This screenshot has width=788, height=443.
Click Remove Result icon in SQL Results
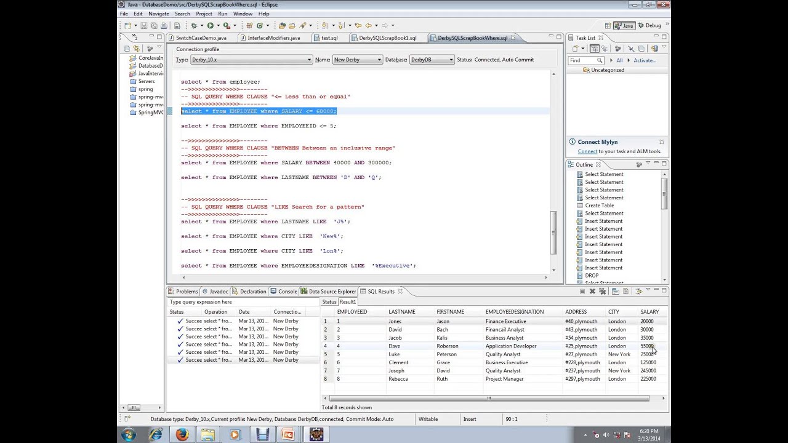[592, 291]
